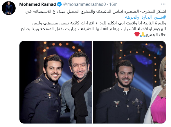This screenshot has width=171, height=127.
Task: Open the hashtag #شيخ_الحارة_والجريئة
Action: click(x=145, y=17)
